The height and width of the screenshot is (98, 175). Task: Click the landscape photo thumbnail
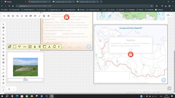point(25,67)
